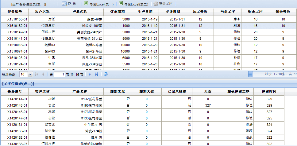Refresh the task table
297x146 pixels.
tap(106, 74)
